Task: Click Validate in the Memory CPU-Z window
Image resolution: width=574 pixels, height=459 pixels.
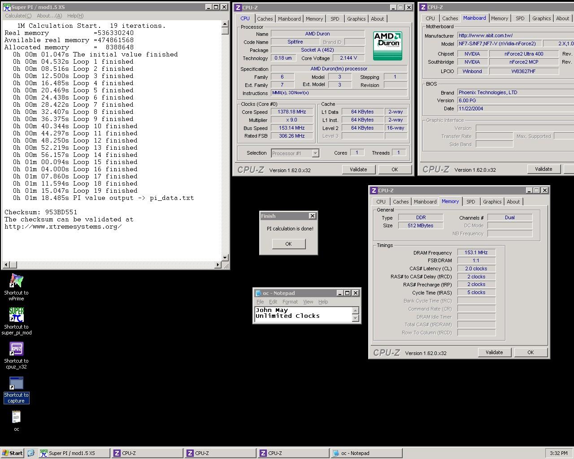Action: (494, 352)
